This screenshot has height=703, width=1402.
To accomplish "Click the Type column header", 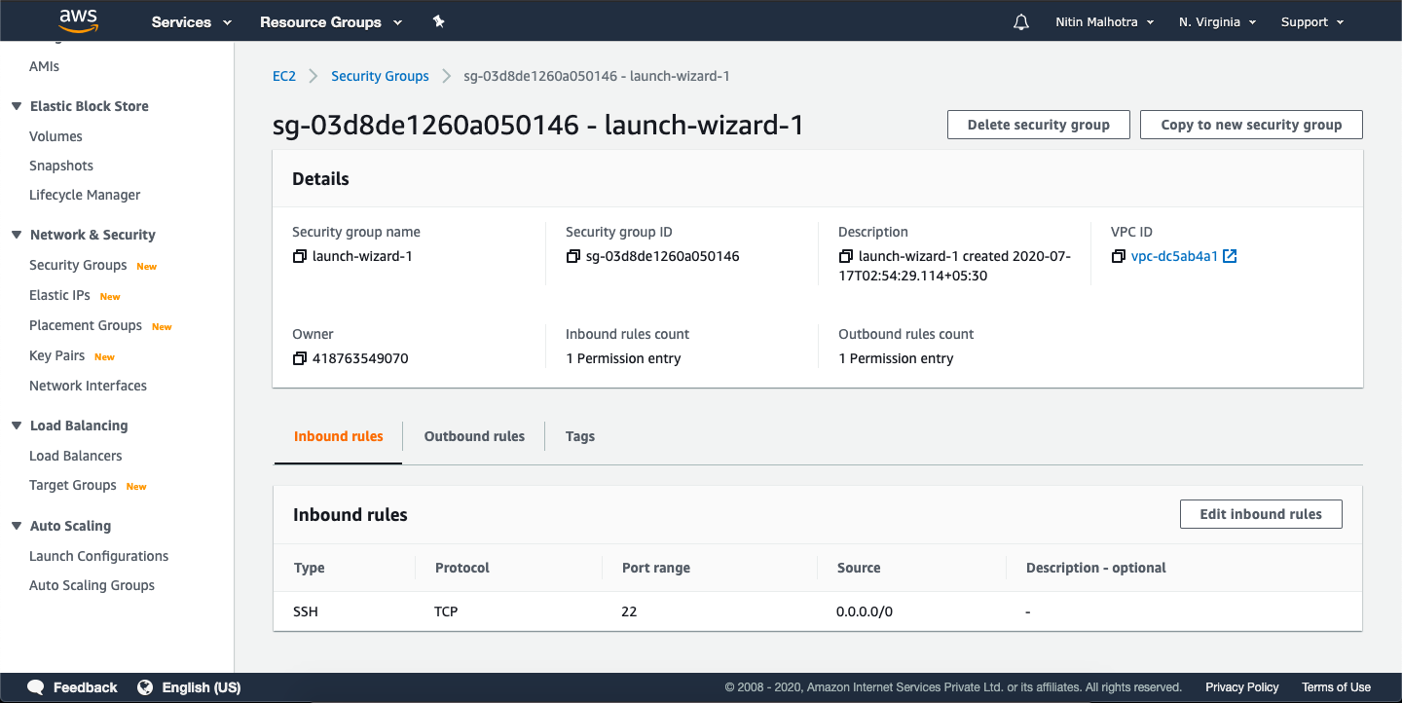I will click(309, 568).
